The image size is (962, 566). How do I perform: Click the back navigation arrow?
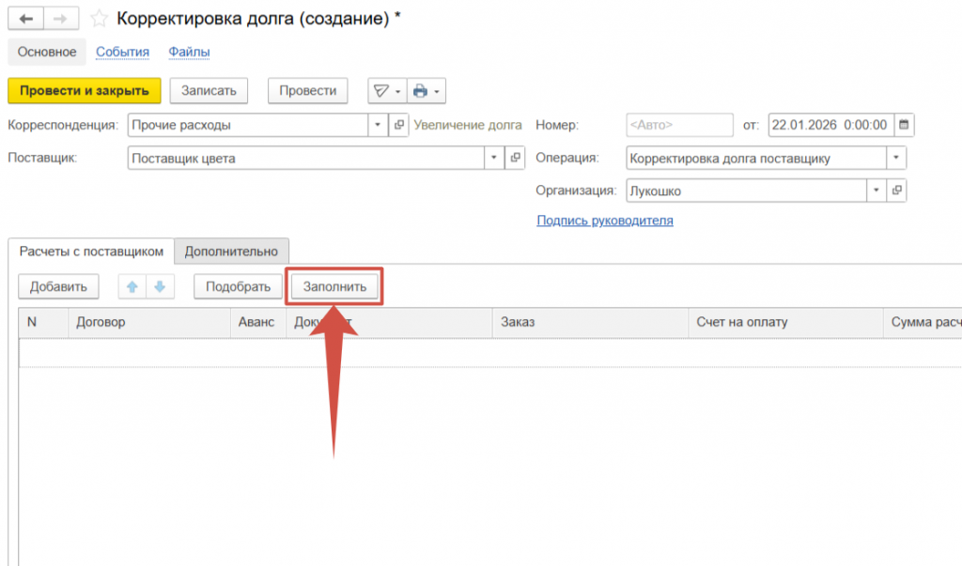coord(25,19)
